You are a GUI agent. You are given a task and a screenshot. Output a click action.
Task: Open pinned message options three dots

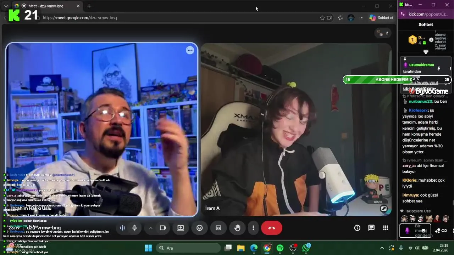450,68
